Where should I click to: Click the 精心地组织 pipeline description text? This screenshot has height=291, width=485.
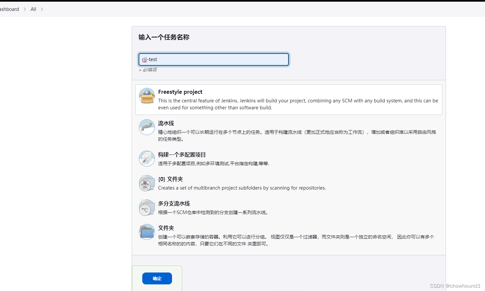point(297,135)
